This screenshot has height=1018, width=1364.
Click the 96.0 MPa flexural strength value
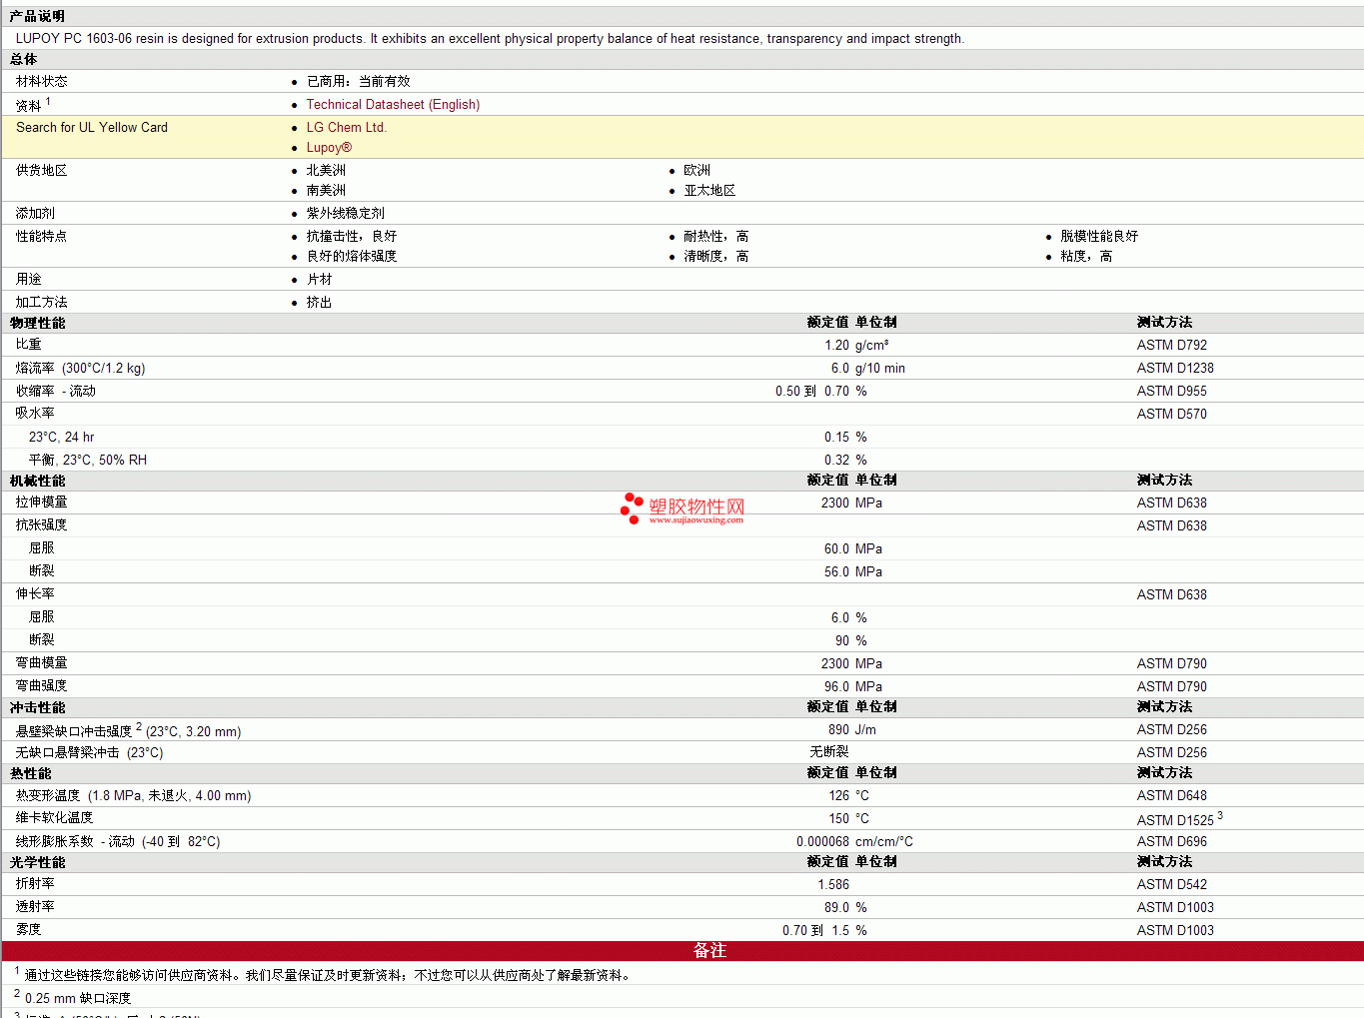point(852,686)
